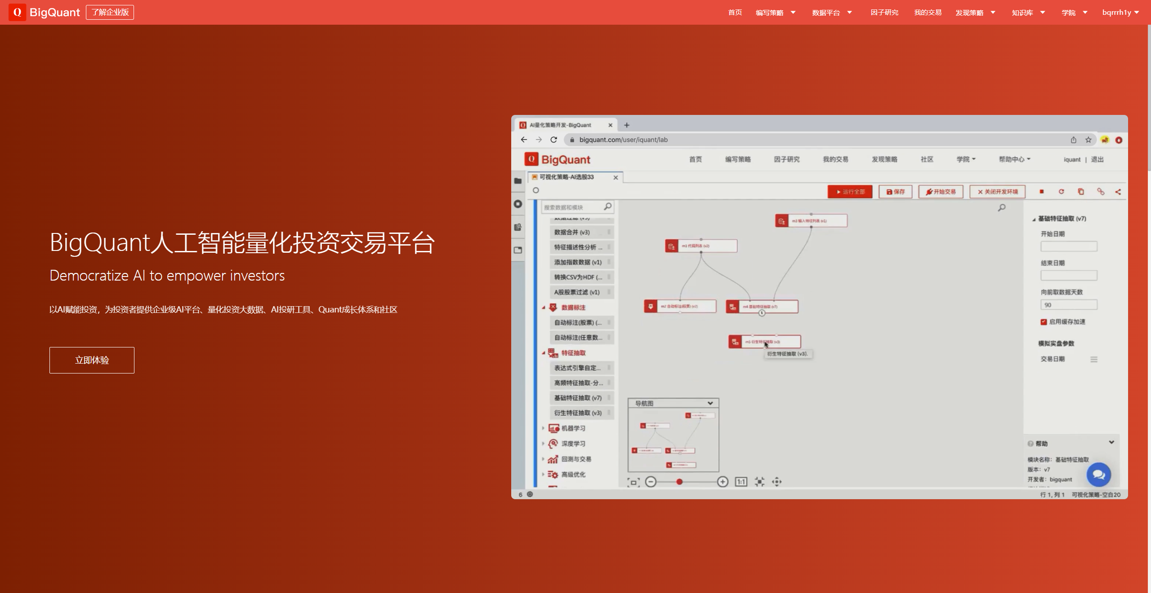Click the BigQuant logo icon in header
This screenshot has width=1151, height=593.
pyautogui.click(x=17, y=12)
